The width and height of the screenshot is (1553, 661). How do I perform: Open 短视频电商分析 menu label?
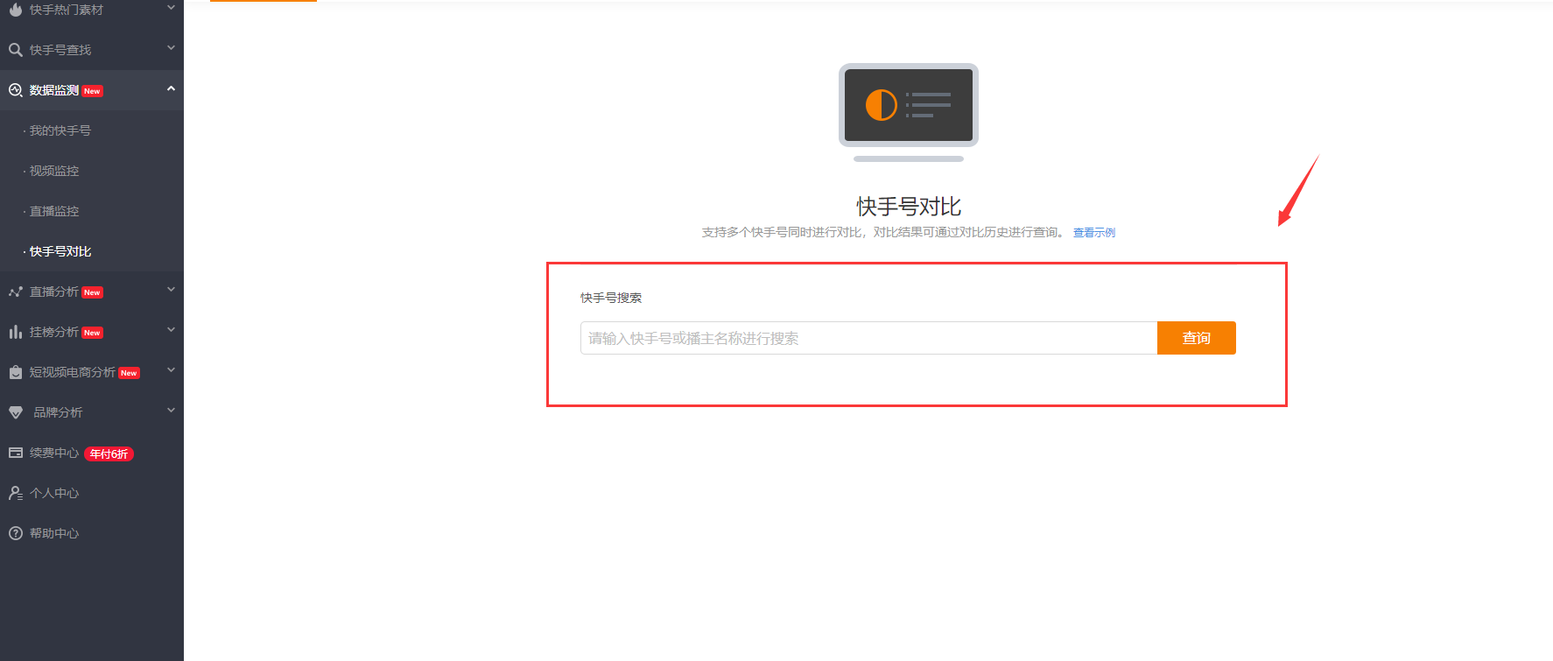pyautogui.click(x=73, y=372)
